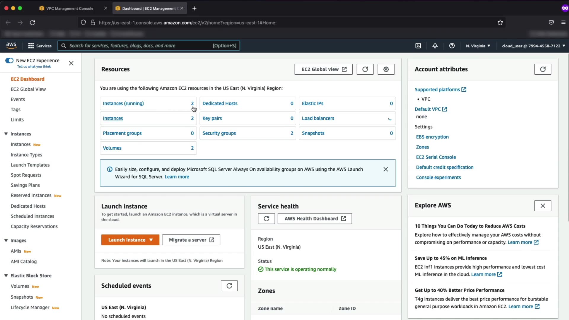Open Resources settings gear icon

[386, 69]
